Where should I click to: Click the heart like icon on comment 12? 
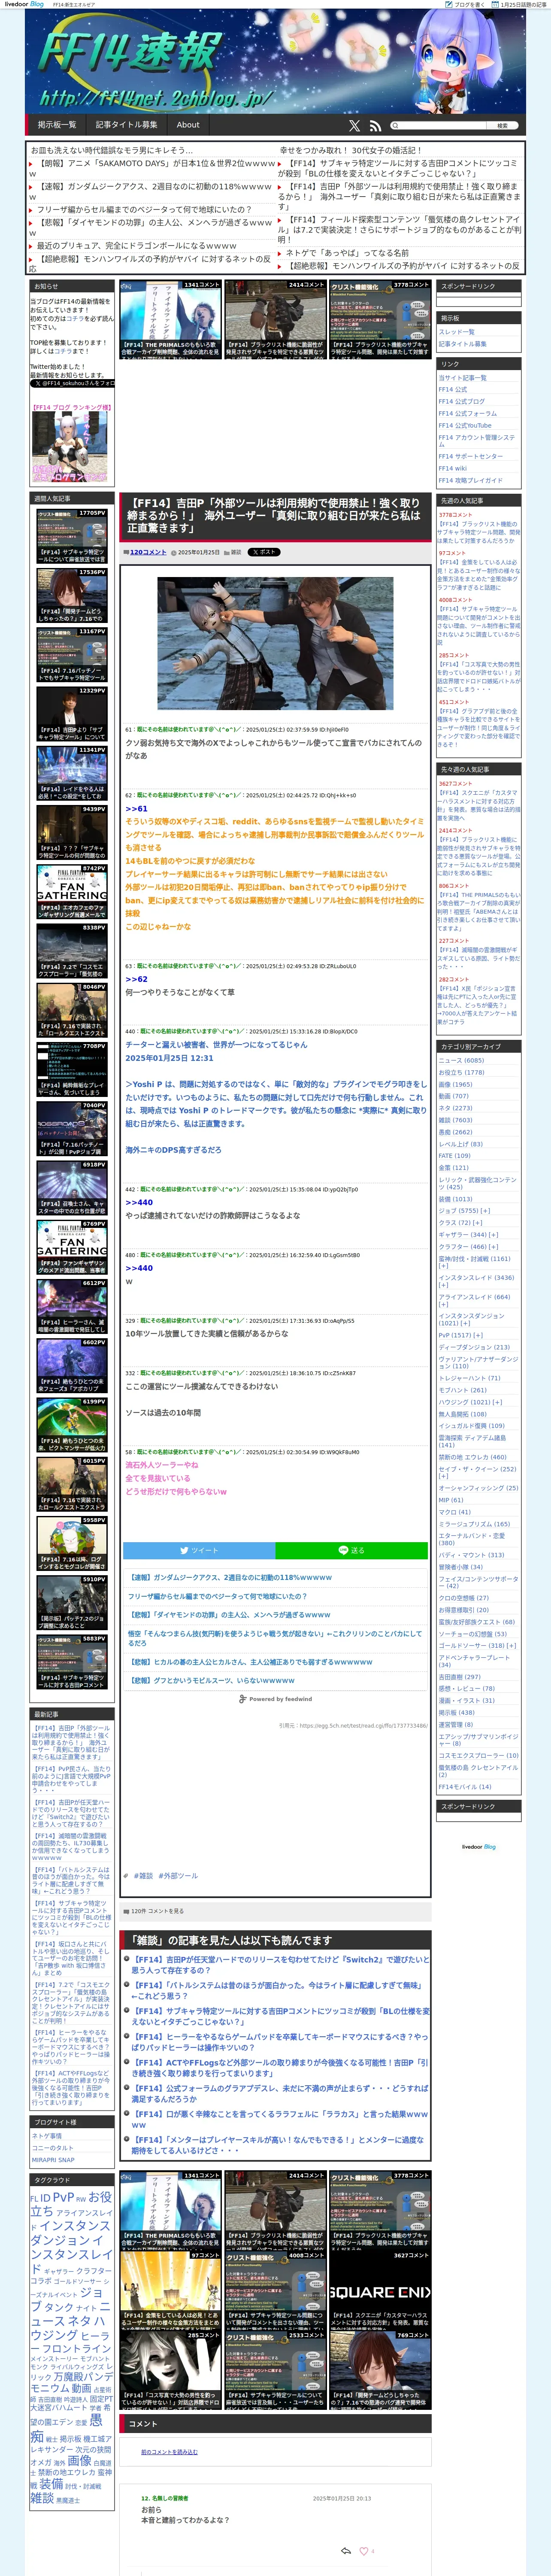click(x=364, y=2551)
